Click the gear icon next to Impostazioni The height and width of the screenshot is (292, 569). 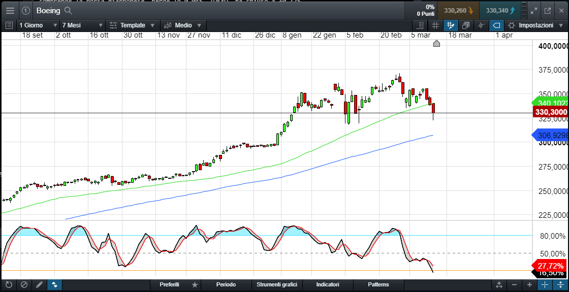coord(511,25)
